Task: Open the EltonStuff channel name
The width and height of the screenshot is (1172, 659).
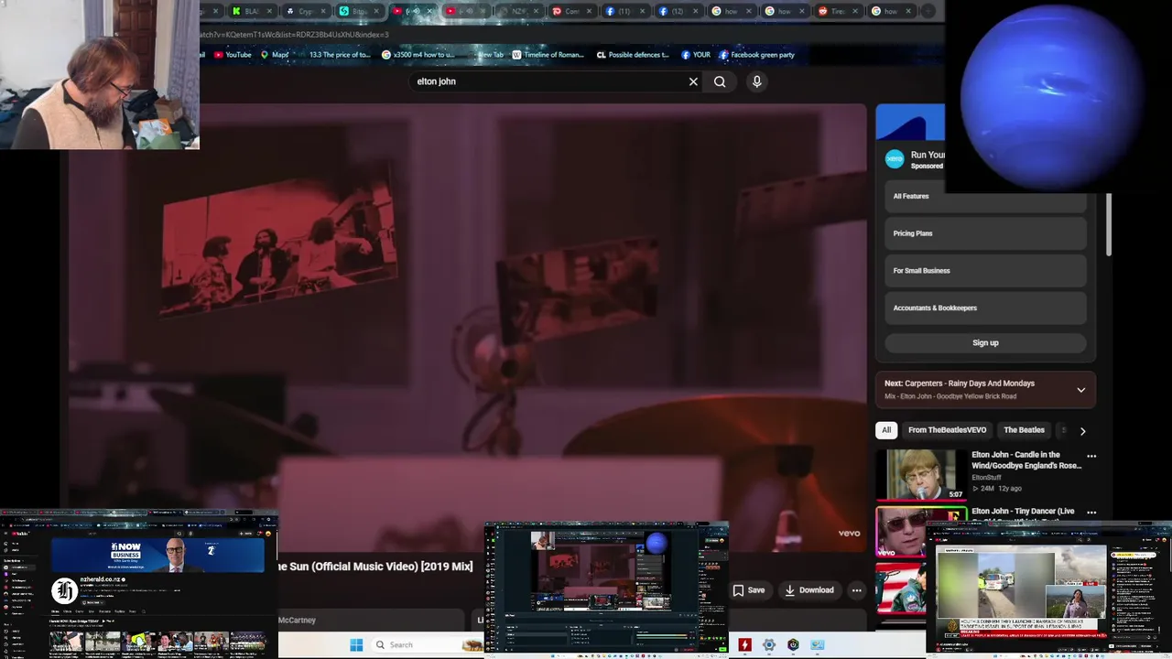Action: [x=986, y=478]
